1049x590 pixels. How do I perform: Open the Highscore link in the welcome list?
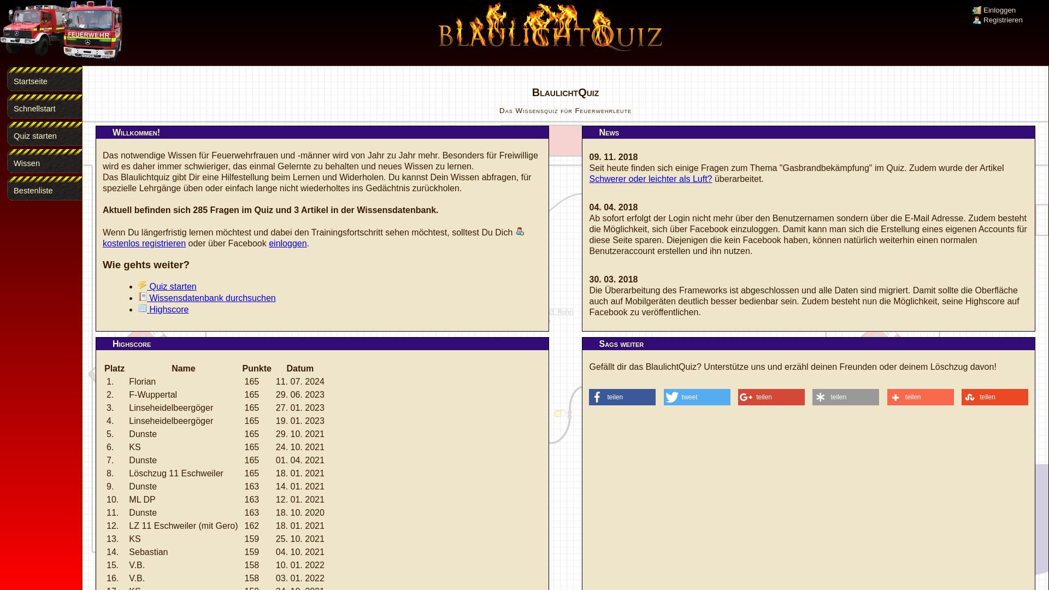click(169, 310)
